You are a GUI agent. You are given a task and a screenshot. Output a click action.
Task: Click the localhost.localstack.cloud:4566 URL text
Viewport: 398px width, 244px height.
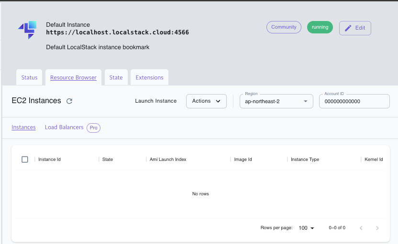tap(118, 32)
